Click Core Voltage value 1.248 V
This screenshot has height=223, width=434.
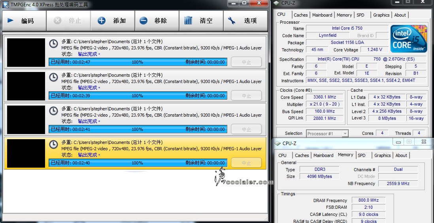(374, 49)
